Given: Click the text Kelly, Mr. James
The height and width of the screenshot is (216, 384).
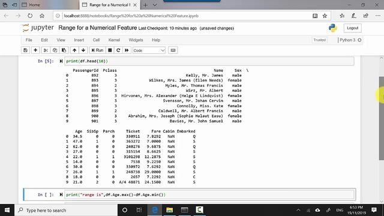Looking at the screenshot, I should point(205,76).
